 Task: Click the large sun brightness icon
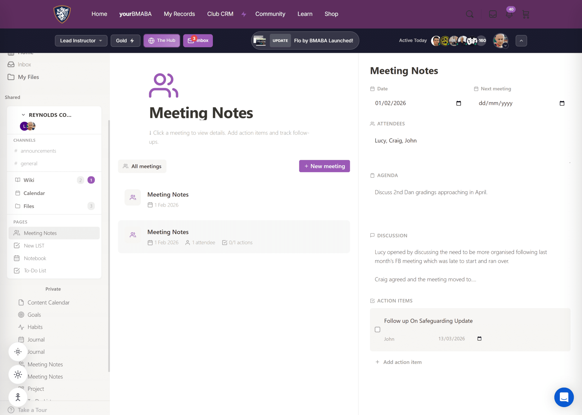click(18, 375)
